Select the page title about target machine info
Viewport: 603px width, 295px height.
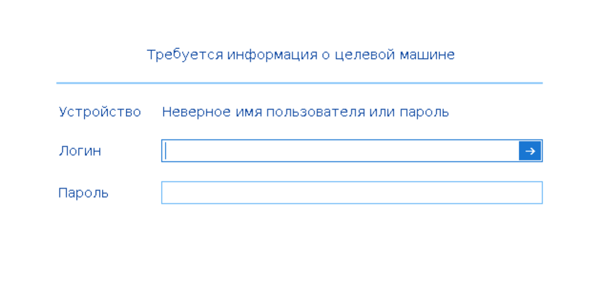[301, 54]
